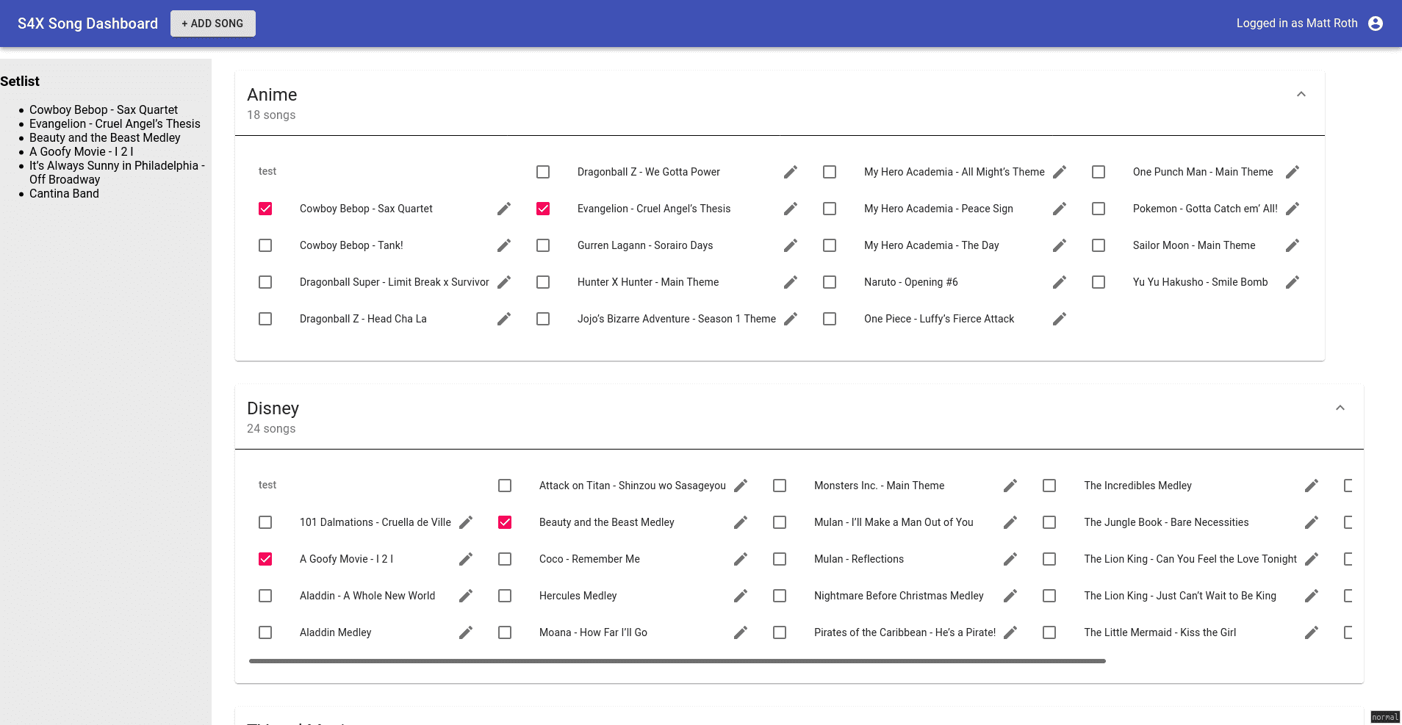
Task: Check Mulan - Reflections checkbox
Action: tap(780, 559)
